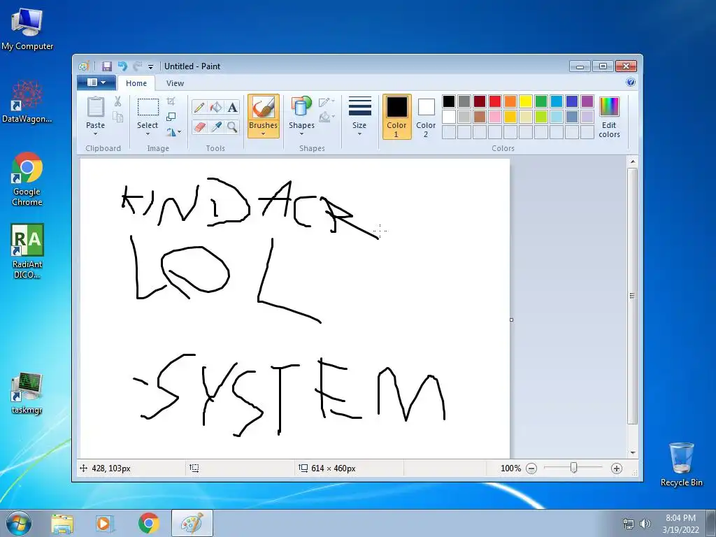Select RadiAnt DICOM desktop shortcut

[27, 251]
